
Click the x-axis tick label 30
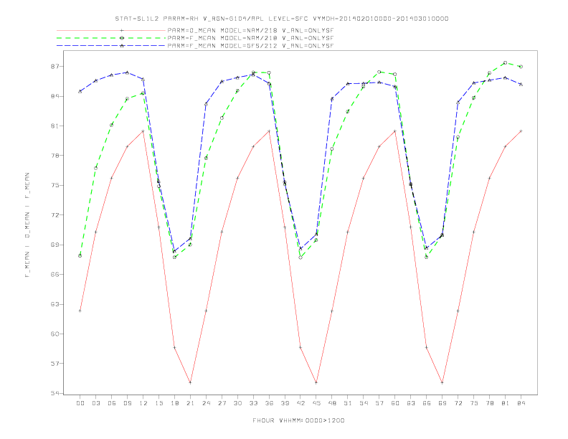[237, 403]
